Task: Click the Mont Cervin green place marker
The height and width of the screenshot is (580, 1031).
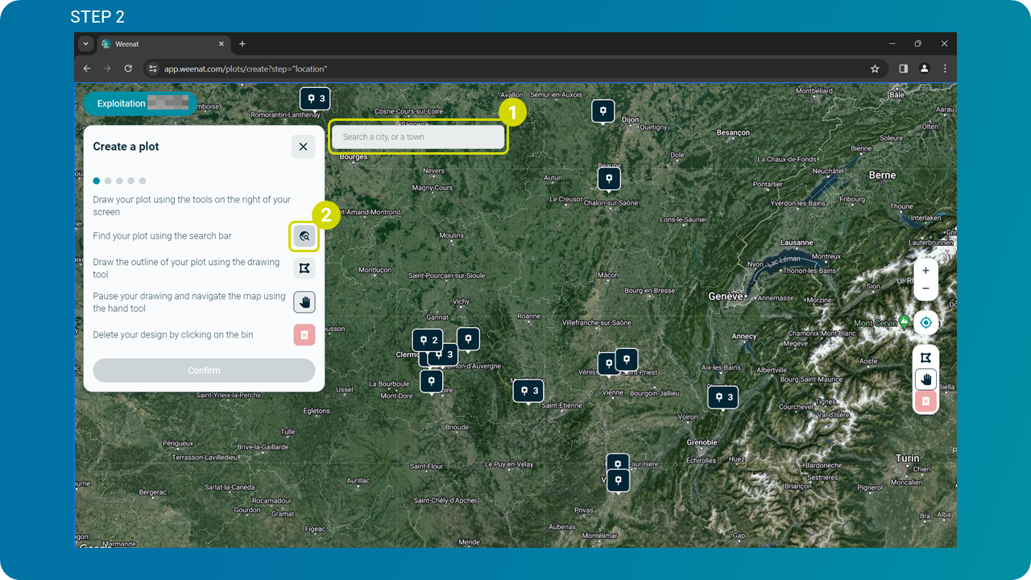Action: pyautogui.click(x=905, y=321)
